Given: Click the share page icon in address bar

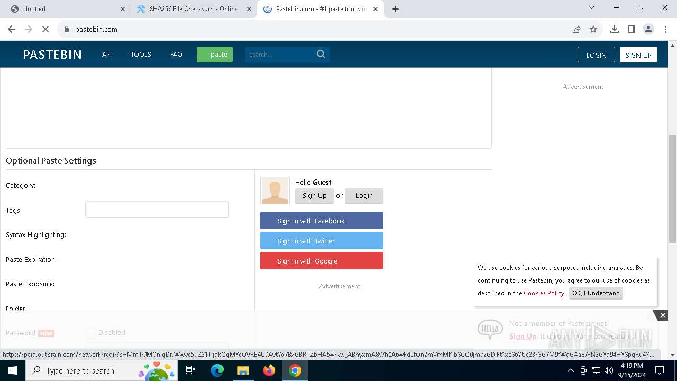Looking at the screenshot, I should pyautogui.click(x=577, y=29).
